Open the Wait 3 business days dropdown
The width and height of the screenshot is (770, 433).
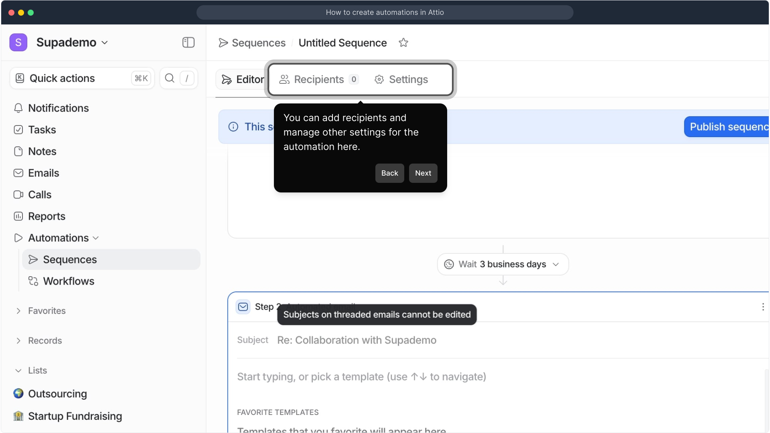(x=503, y=264)
